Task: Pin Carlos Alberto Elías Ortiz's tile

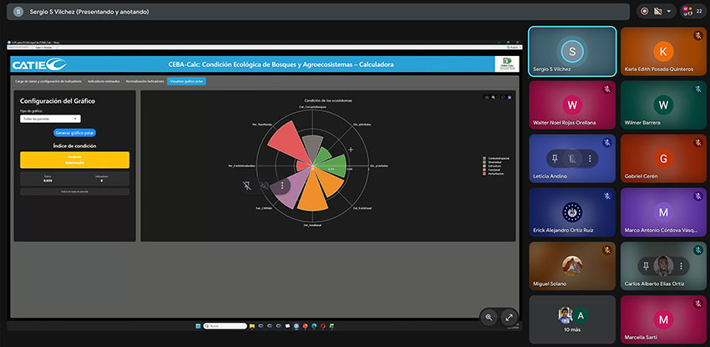Action: tap(644, 266)
